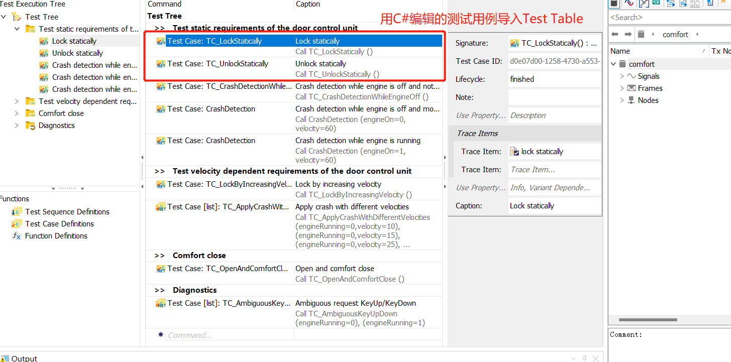Expand the Frames node in the symbol panel

[622, 88]
